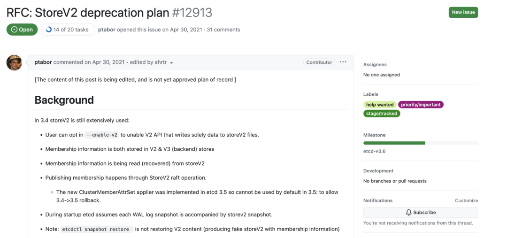Click the Open issue status badge
Image resolution: width=507 pixels, height=238 pixels.
pyautogui.click(x=22, y=30)
